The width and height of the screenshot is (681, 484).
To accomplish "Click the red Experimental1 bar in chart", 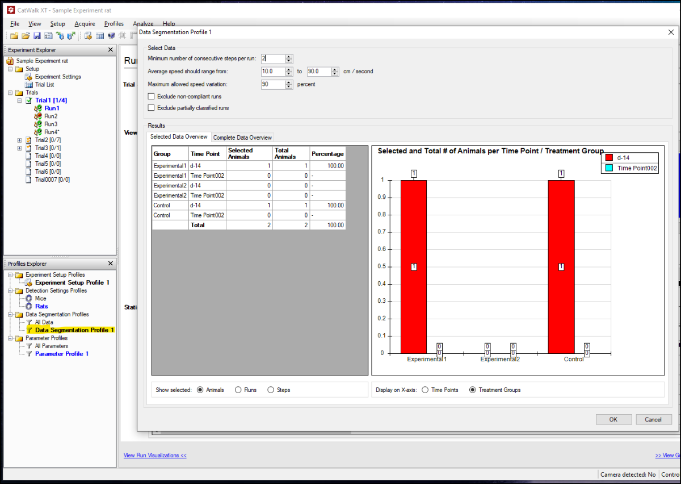I will [414, 266].
